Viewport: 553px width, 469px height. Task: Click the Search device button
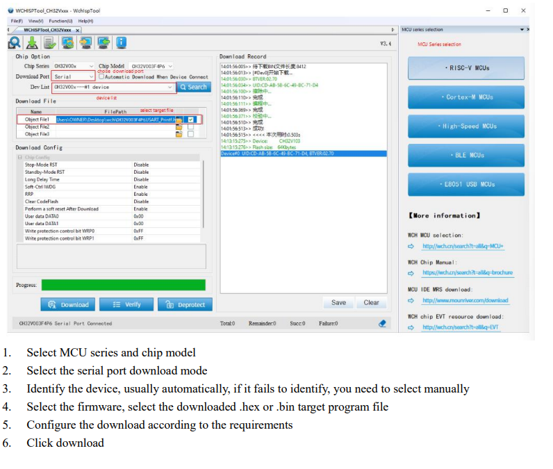click(194, 87)
